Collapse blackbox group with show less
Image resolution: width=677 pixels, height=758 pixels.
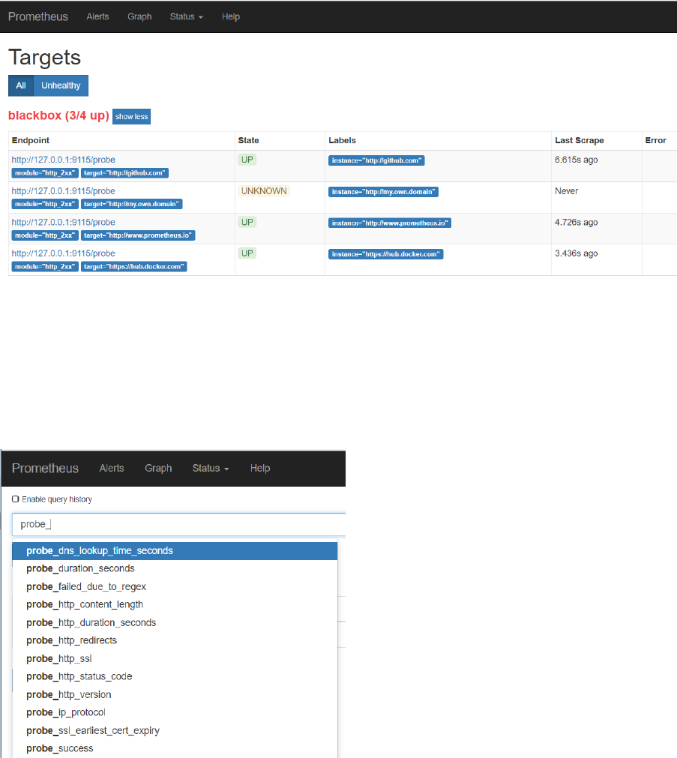point(131,116)
